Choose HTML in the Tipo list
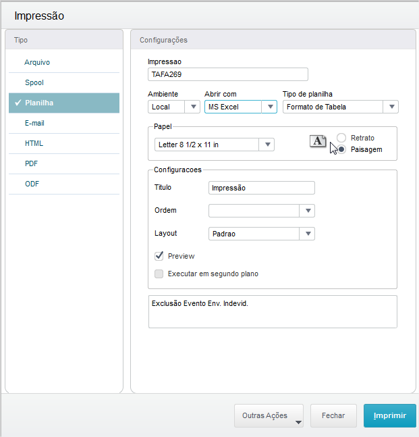 (34, 143)
